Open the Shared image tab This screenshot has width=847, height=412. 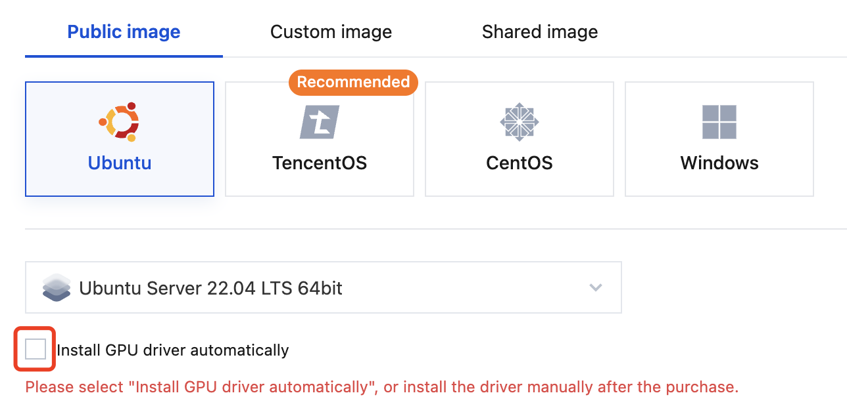(x=539, y=31)
